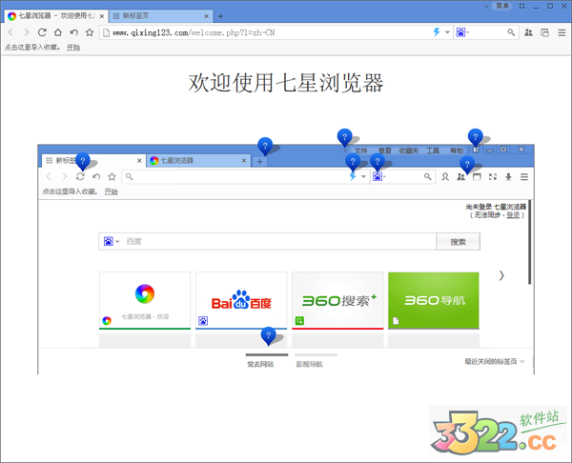The width and height of the screenshot is (572, 463).
Task: Open the Baidu search engine dropdown in toolbar
Action: coord(462,32)
